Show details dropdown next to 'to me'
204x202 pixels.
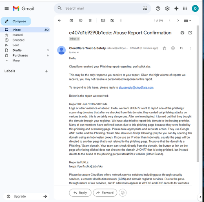(x=78, y=52)
